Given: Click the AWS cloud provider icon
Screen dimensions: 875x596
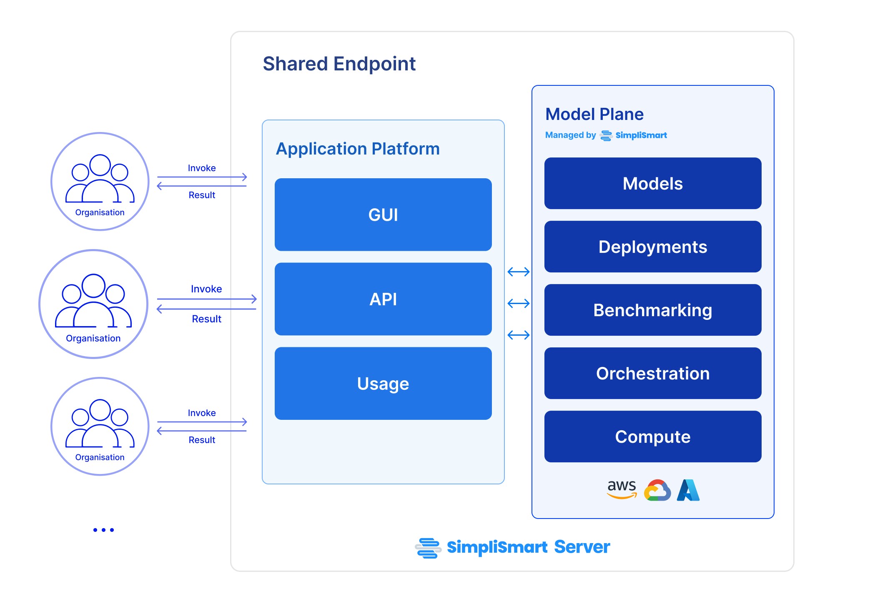Looking at the screenshot, I should (622, 491).
